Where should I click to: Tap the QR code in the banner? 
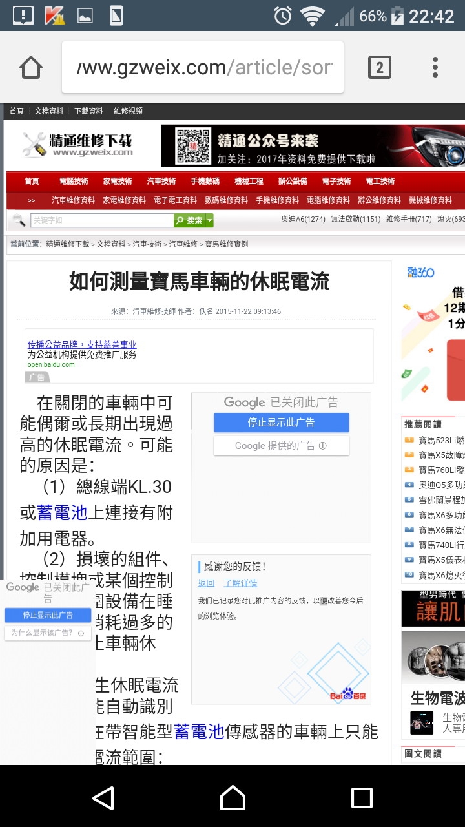(x=192, y=147)
